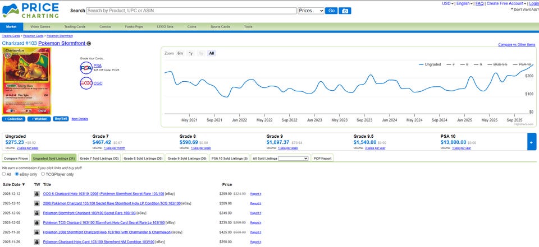Open the USD currency selector
The image size is (539, 247).
click(447, 3)
